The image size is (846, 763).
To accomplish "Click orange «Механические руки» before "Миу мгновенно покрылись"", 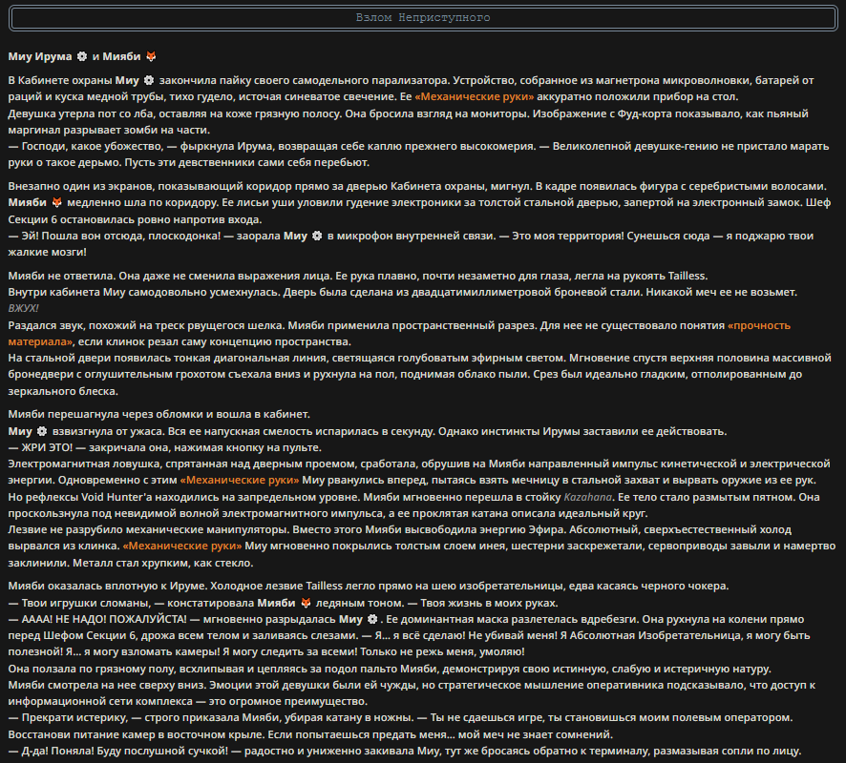I will [x=182, y=546].
